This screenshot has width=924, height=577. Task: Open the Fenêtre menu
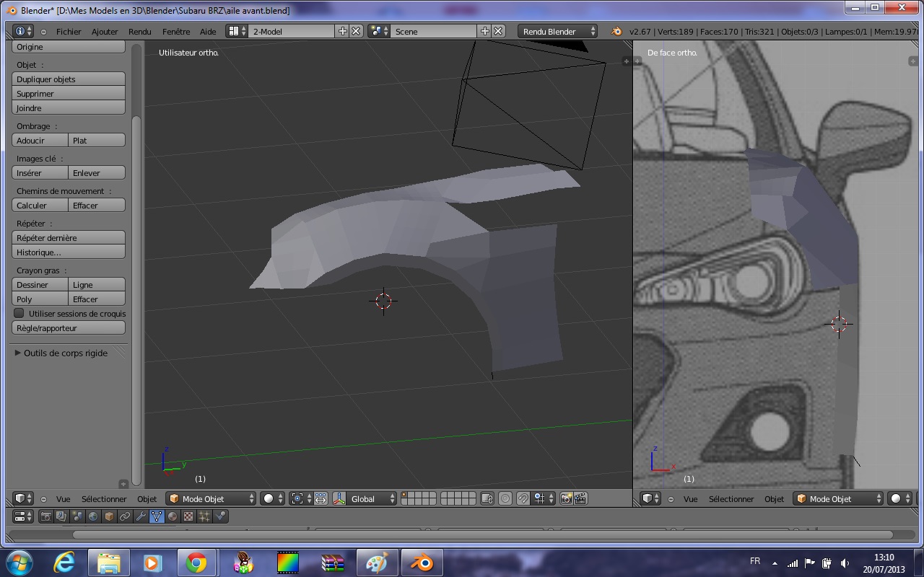pos(176,32)
